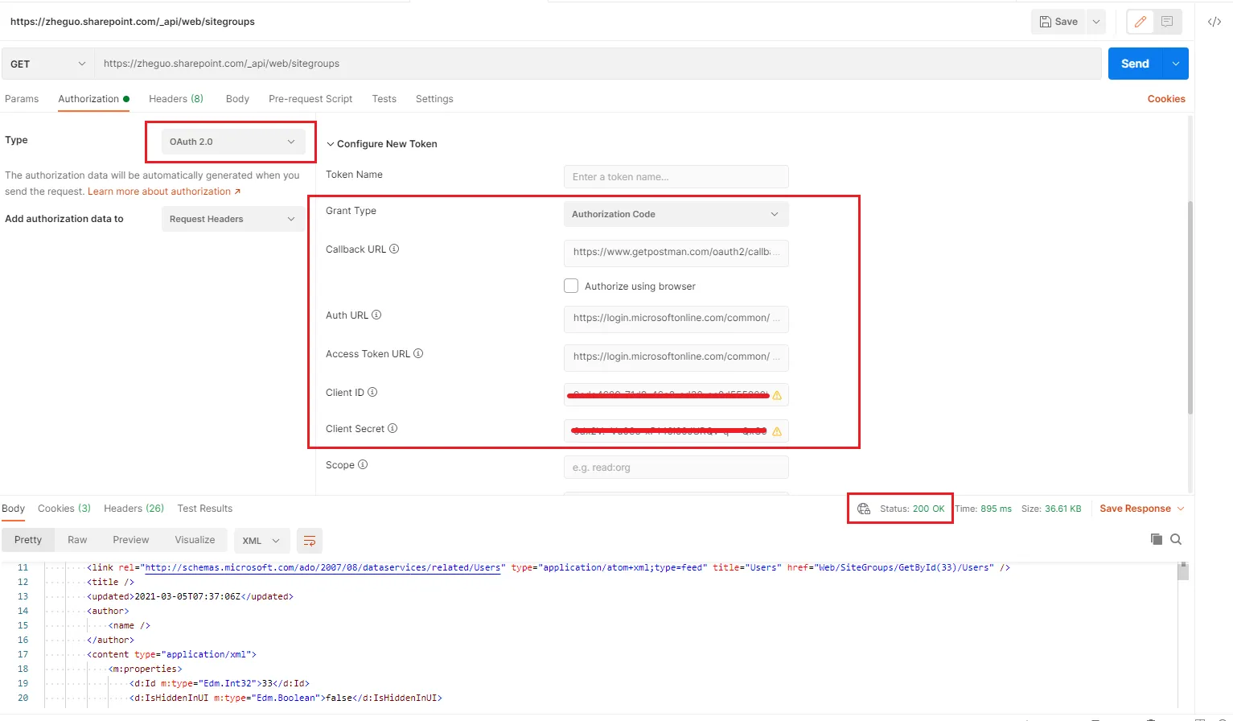Click the Callback URL info icon
This screenshot has width=1233, height=721.
[394, 249]
